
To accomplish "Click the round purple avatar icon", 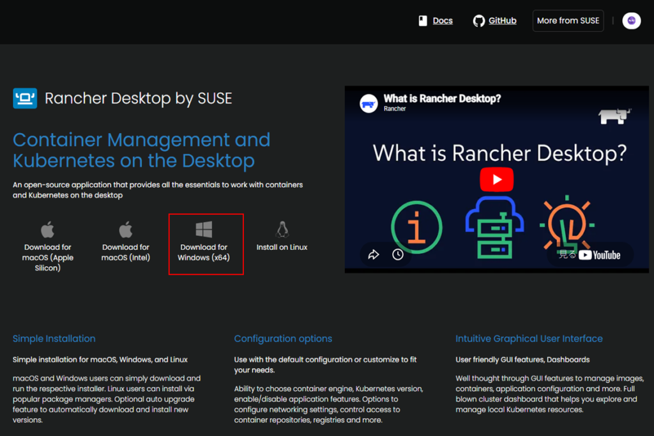I will tap(631, 21).
